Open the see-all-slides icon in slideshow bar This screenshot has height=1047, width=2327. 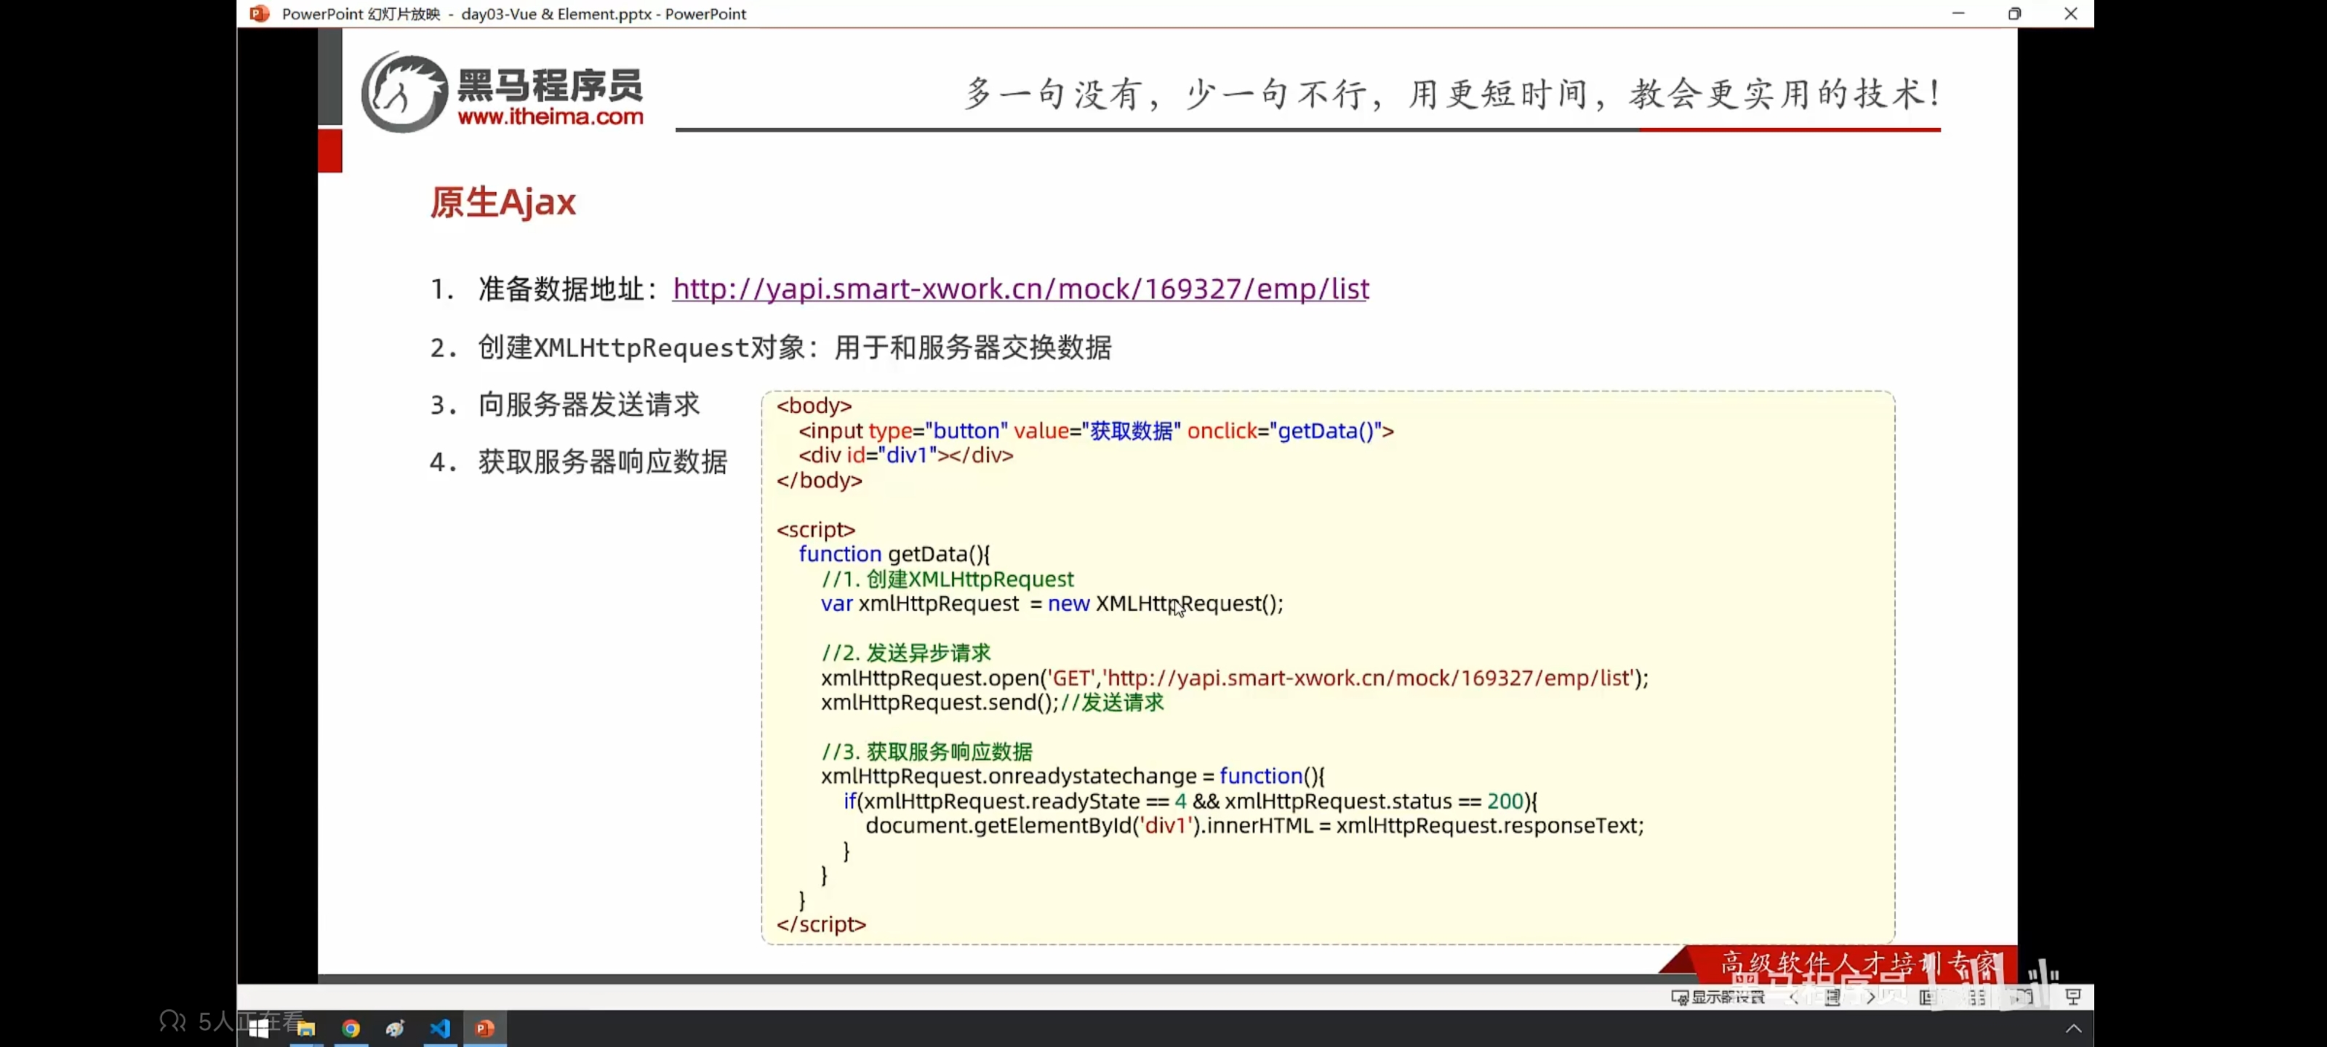click(x=1833, y=996)
